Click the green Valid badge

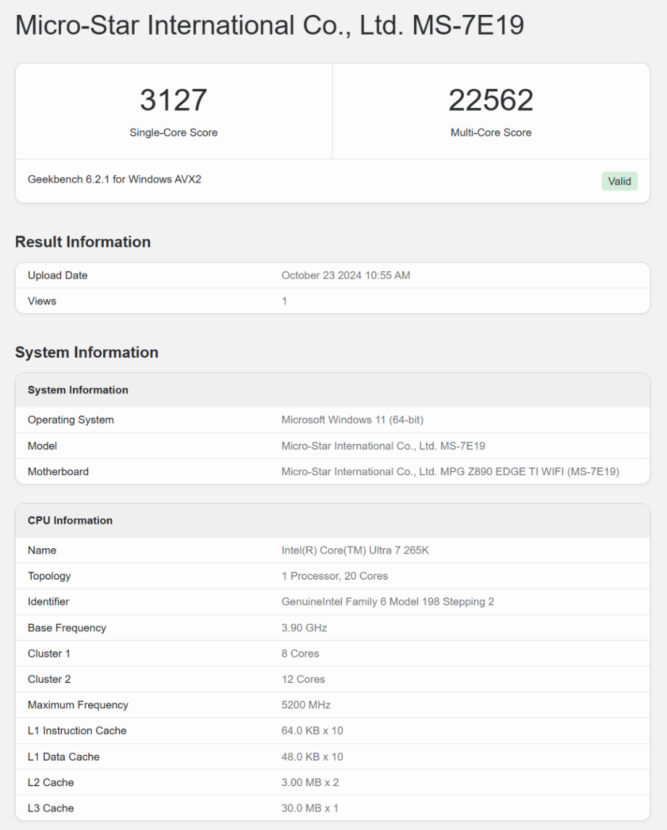pyautogui.click(x=619, y=181)
